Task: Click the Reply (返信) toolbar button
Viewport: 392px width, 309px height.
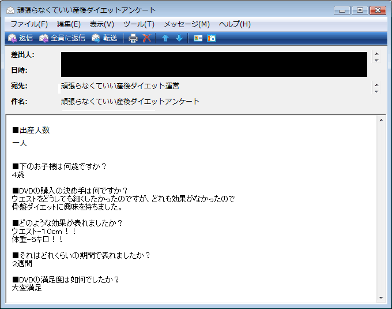Action: (20, 38)
